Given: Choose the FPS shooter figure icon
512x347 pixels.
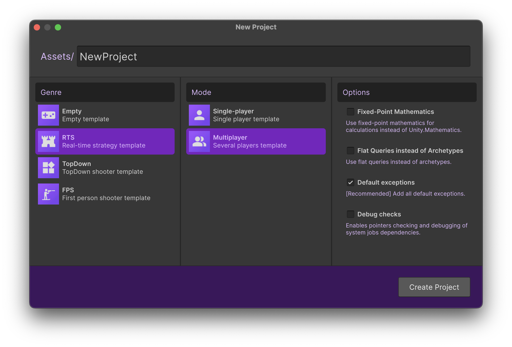Looking at the screenshot, I should (48, 194).
